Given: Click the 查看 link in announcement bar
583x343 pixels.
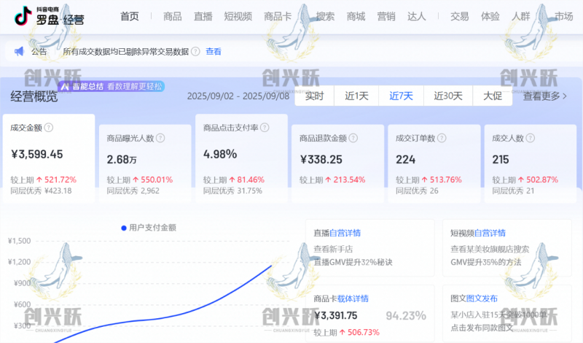Looking at the screenshot, I should pyautogui.click(x=214, y=51).
